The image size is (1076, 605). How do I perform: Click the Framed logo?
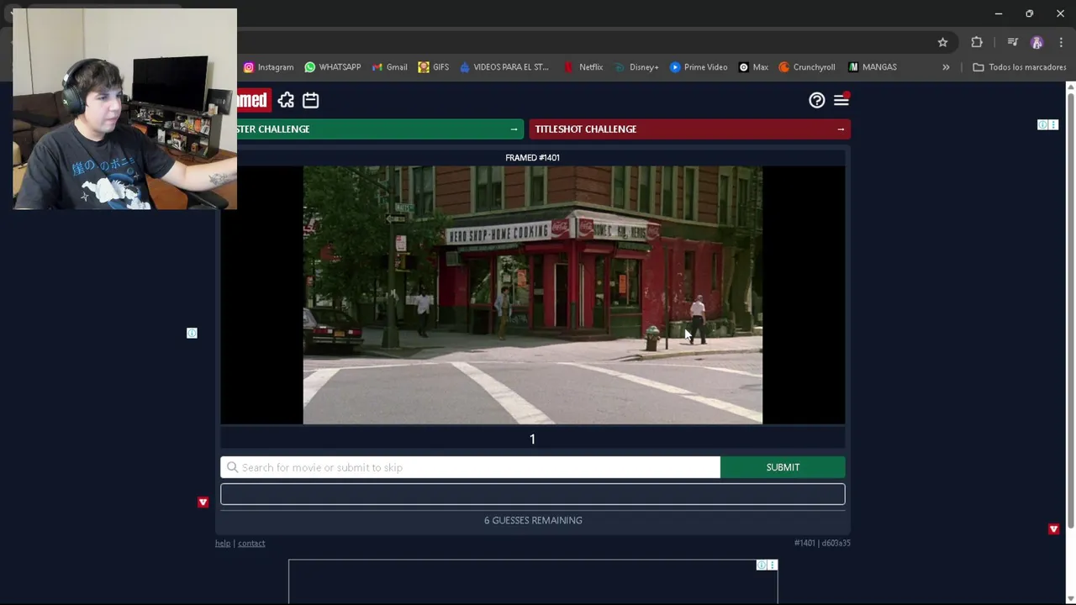(252, 100)
